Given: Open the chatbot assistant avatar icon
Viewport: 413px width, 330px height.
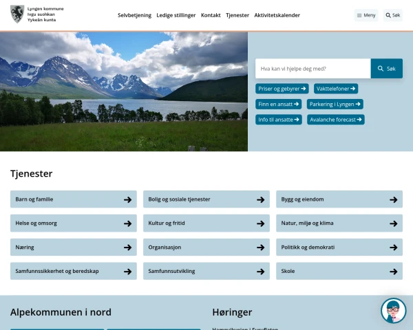Looking at the screenshot, I should point(393,311).
